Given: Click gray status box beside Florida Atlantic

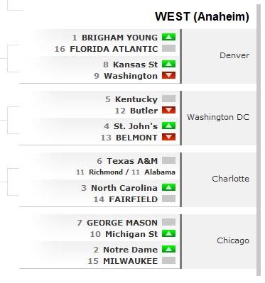Looking at the screenshot, I should click(168, 48).
